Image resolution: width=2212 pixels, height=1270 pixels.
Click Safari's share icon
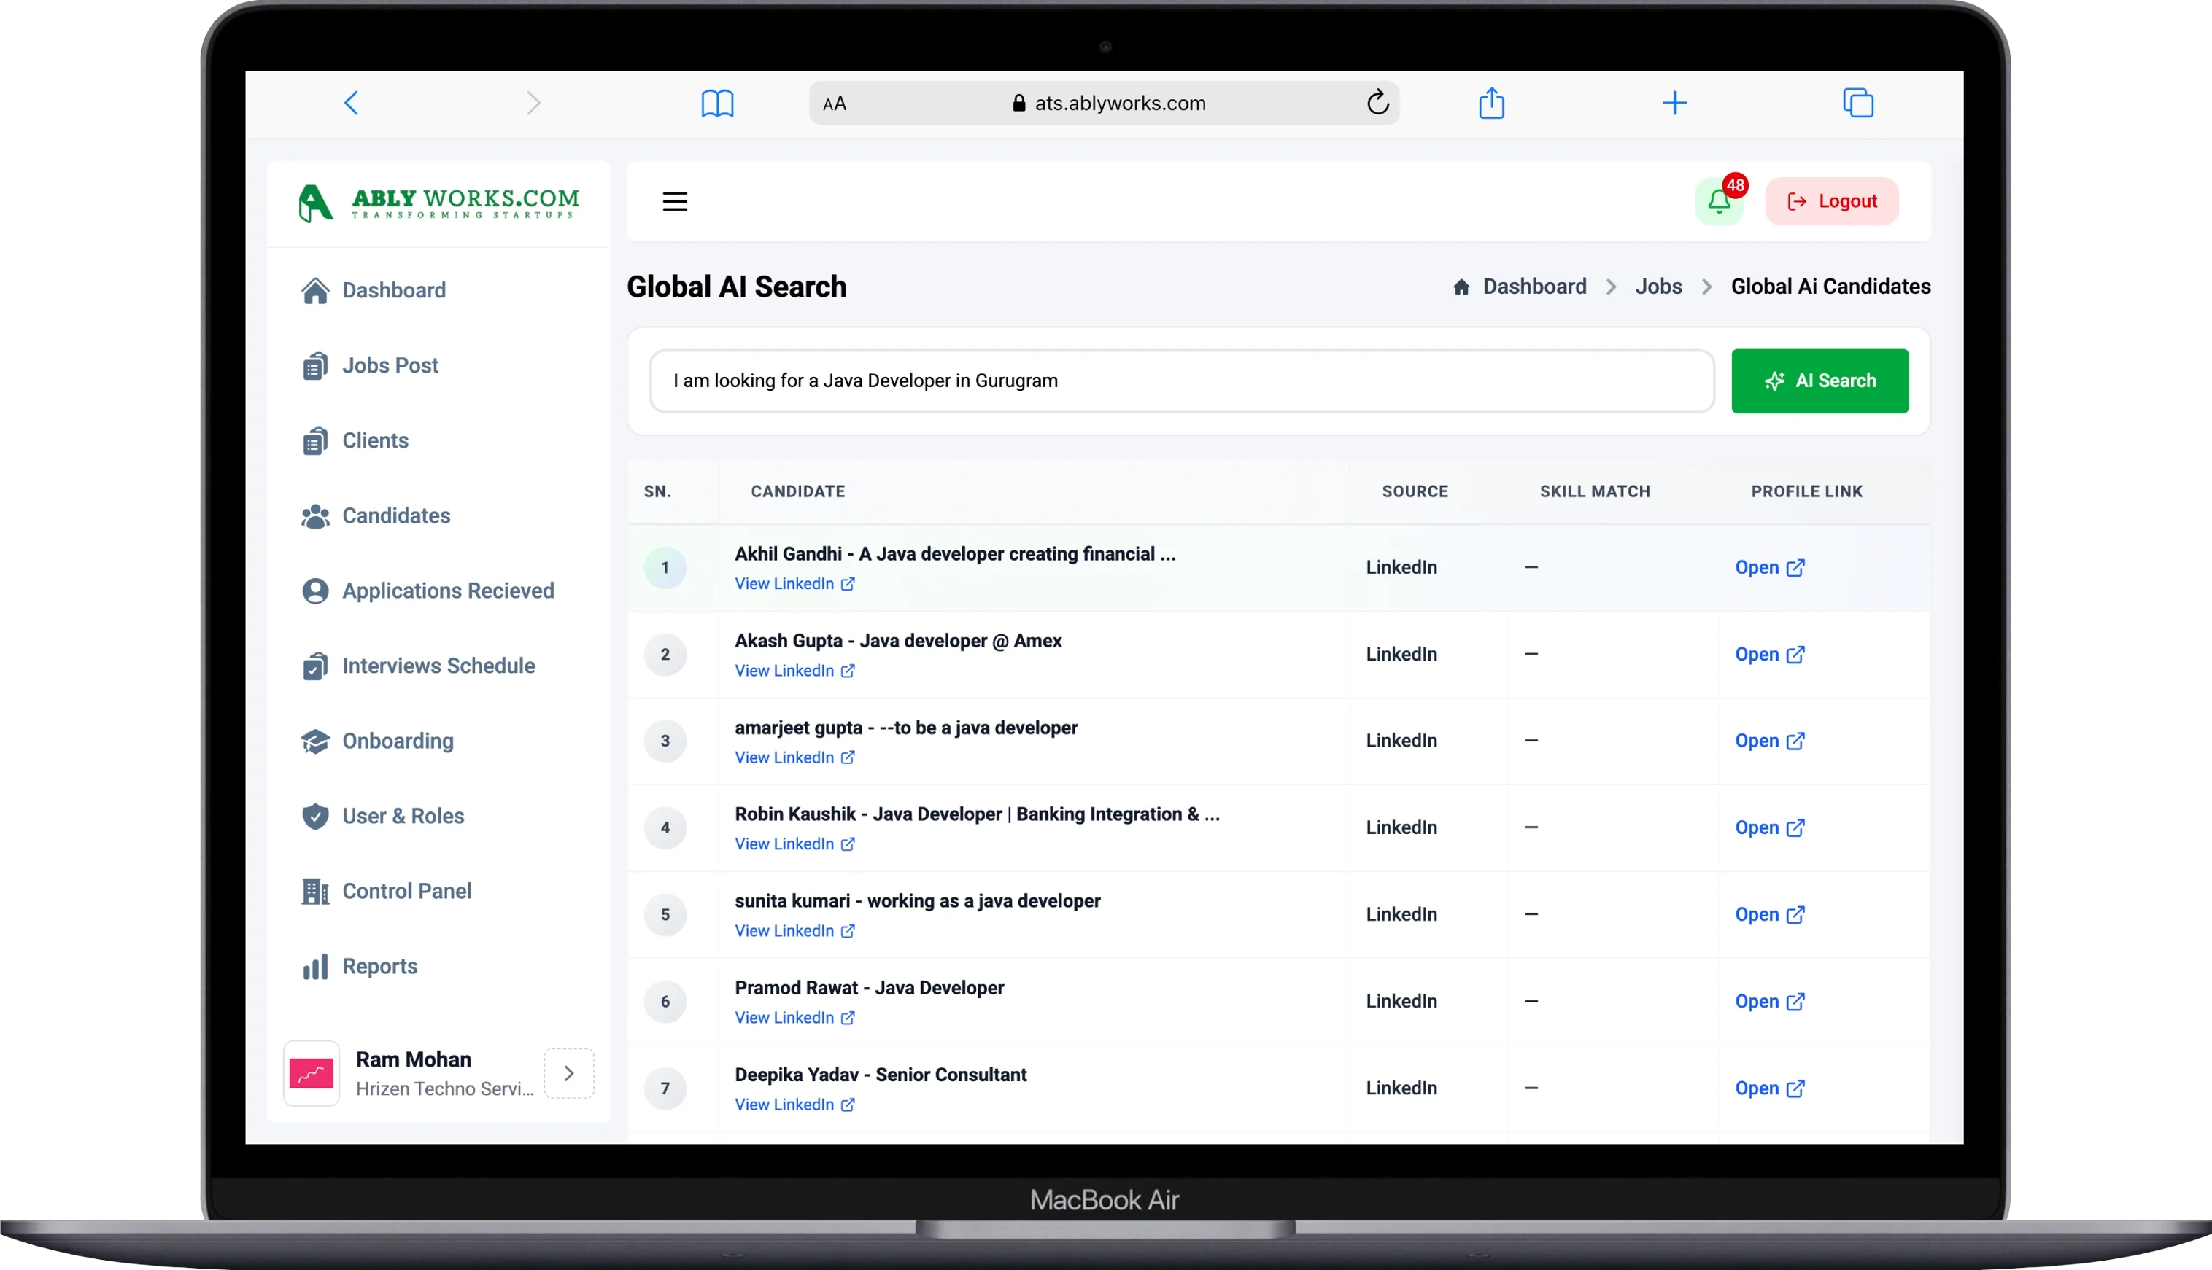[x=1491, y=103]
